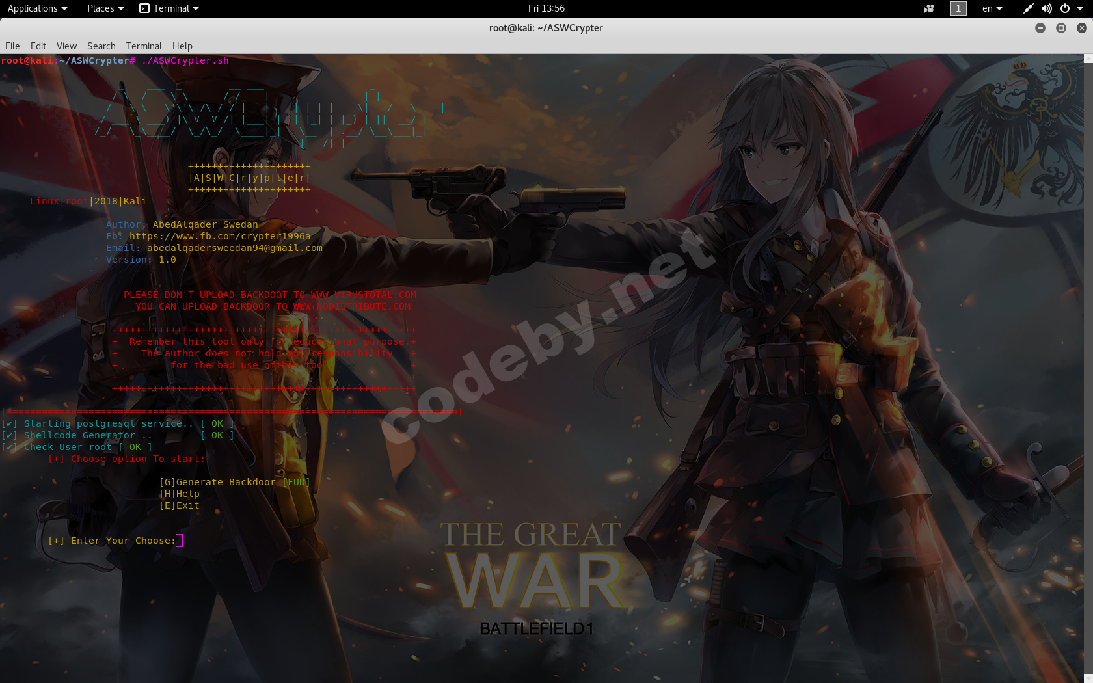Open the Applications menu in top bar

pyautogui.click(x=37, y=8)
